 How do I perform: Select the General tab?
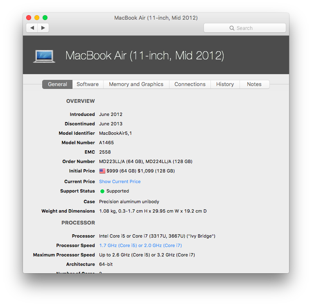pyautogui.click(x=57, y=84)
